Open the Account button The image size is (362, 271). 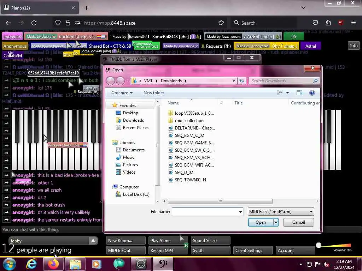pos(295,250)
